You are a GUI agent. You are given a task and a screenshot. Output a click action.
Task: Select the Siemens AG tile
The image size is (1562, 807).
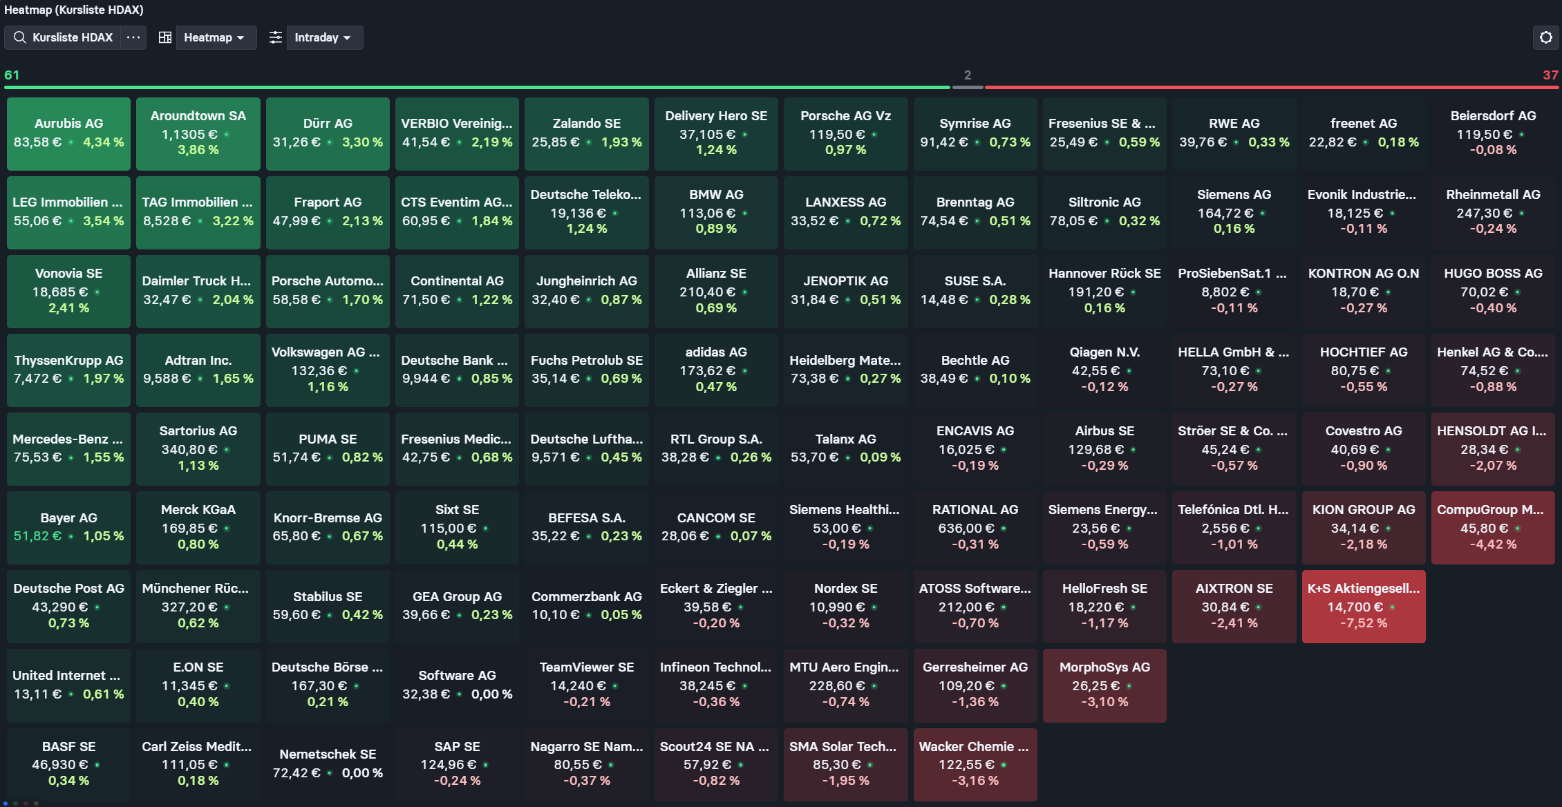[x=1234, y=213]
